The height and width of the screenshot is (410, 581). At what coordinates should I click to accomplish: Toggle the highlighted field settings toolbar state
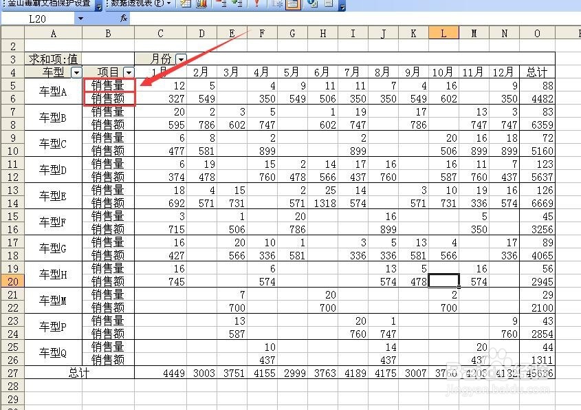pos(294,6)
